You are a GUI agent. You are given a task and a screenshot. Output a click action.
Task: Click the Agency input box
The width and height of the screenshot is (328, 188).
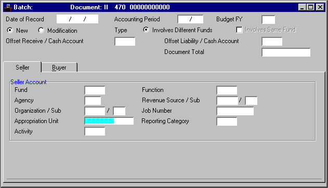[93, 100]
